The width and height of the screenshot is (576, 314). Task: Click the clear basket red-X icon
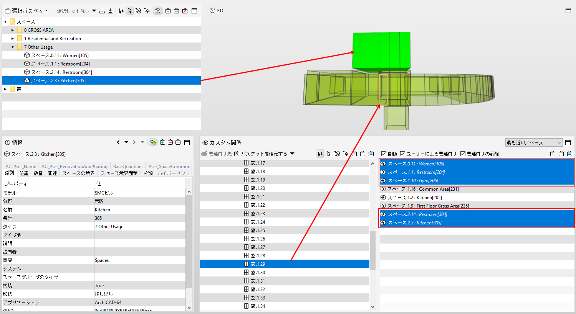point(185,11)
